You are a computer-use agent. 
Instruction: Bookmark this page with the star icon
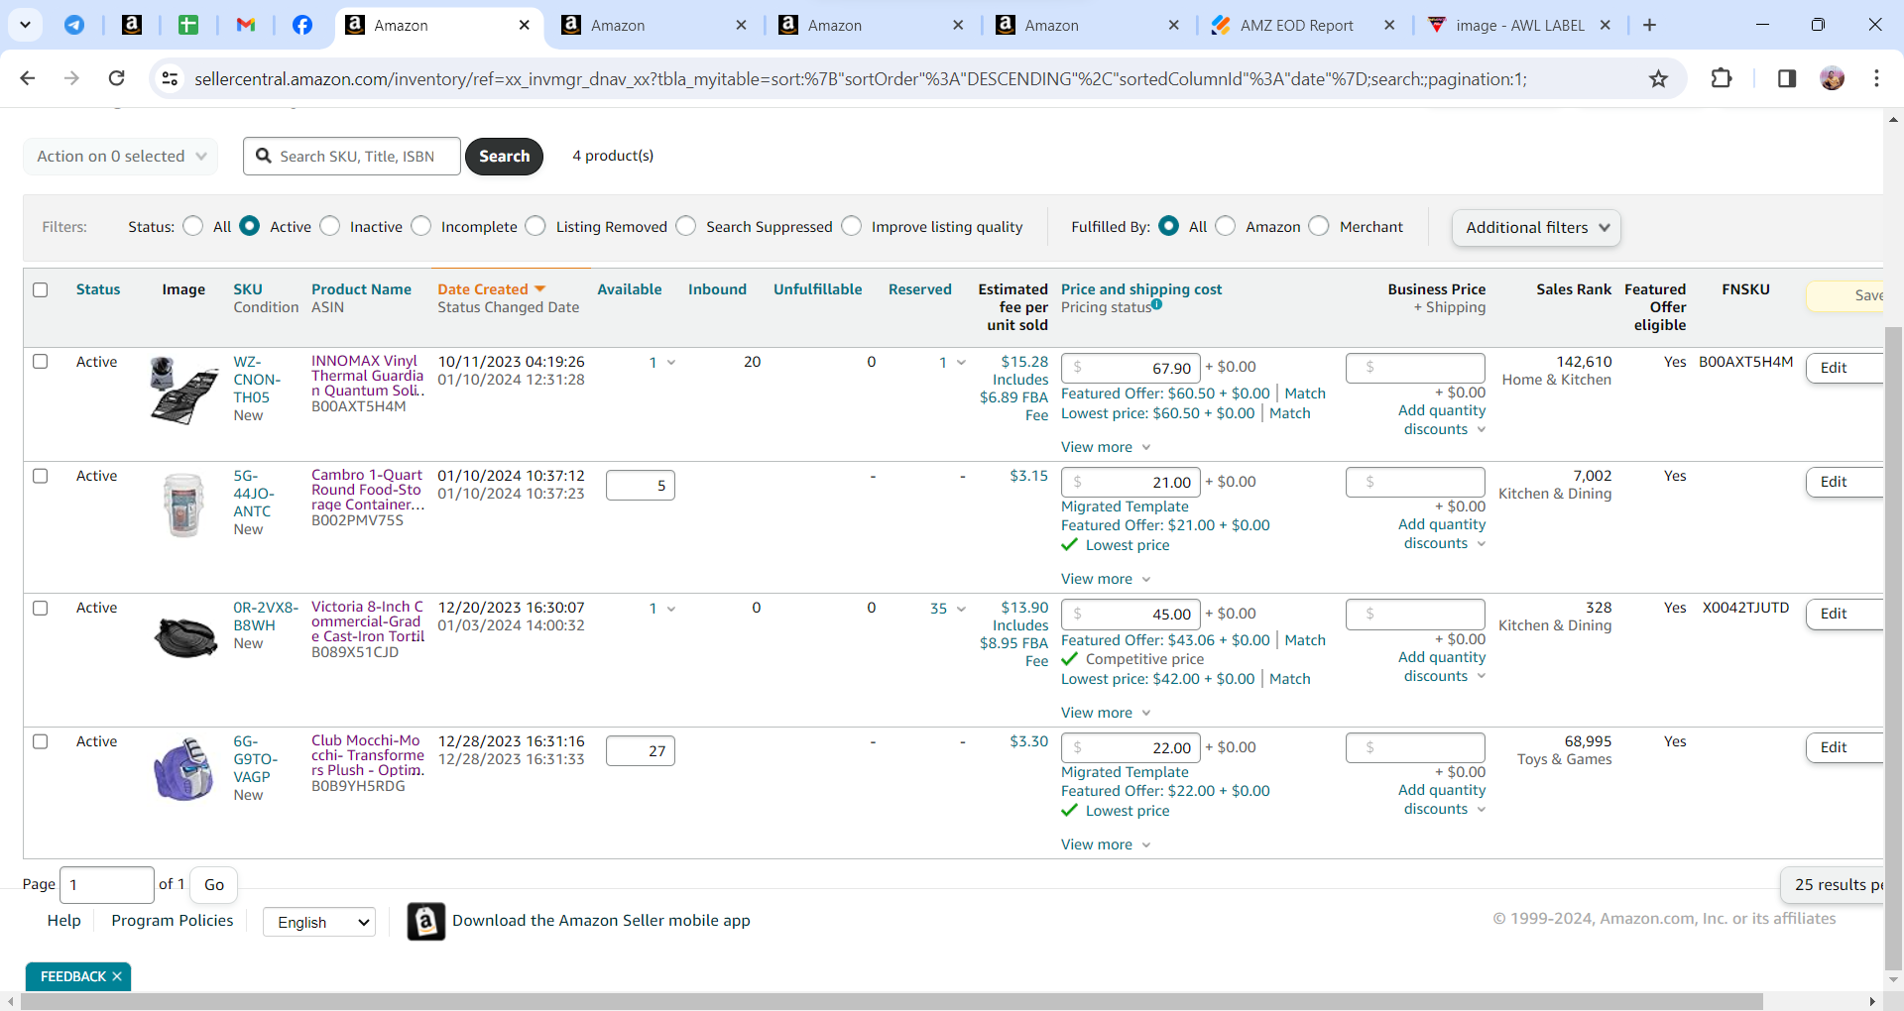coord(1658,78)
